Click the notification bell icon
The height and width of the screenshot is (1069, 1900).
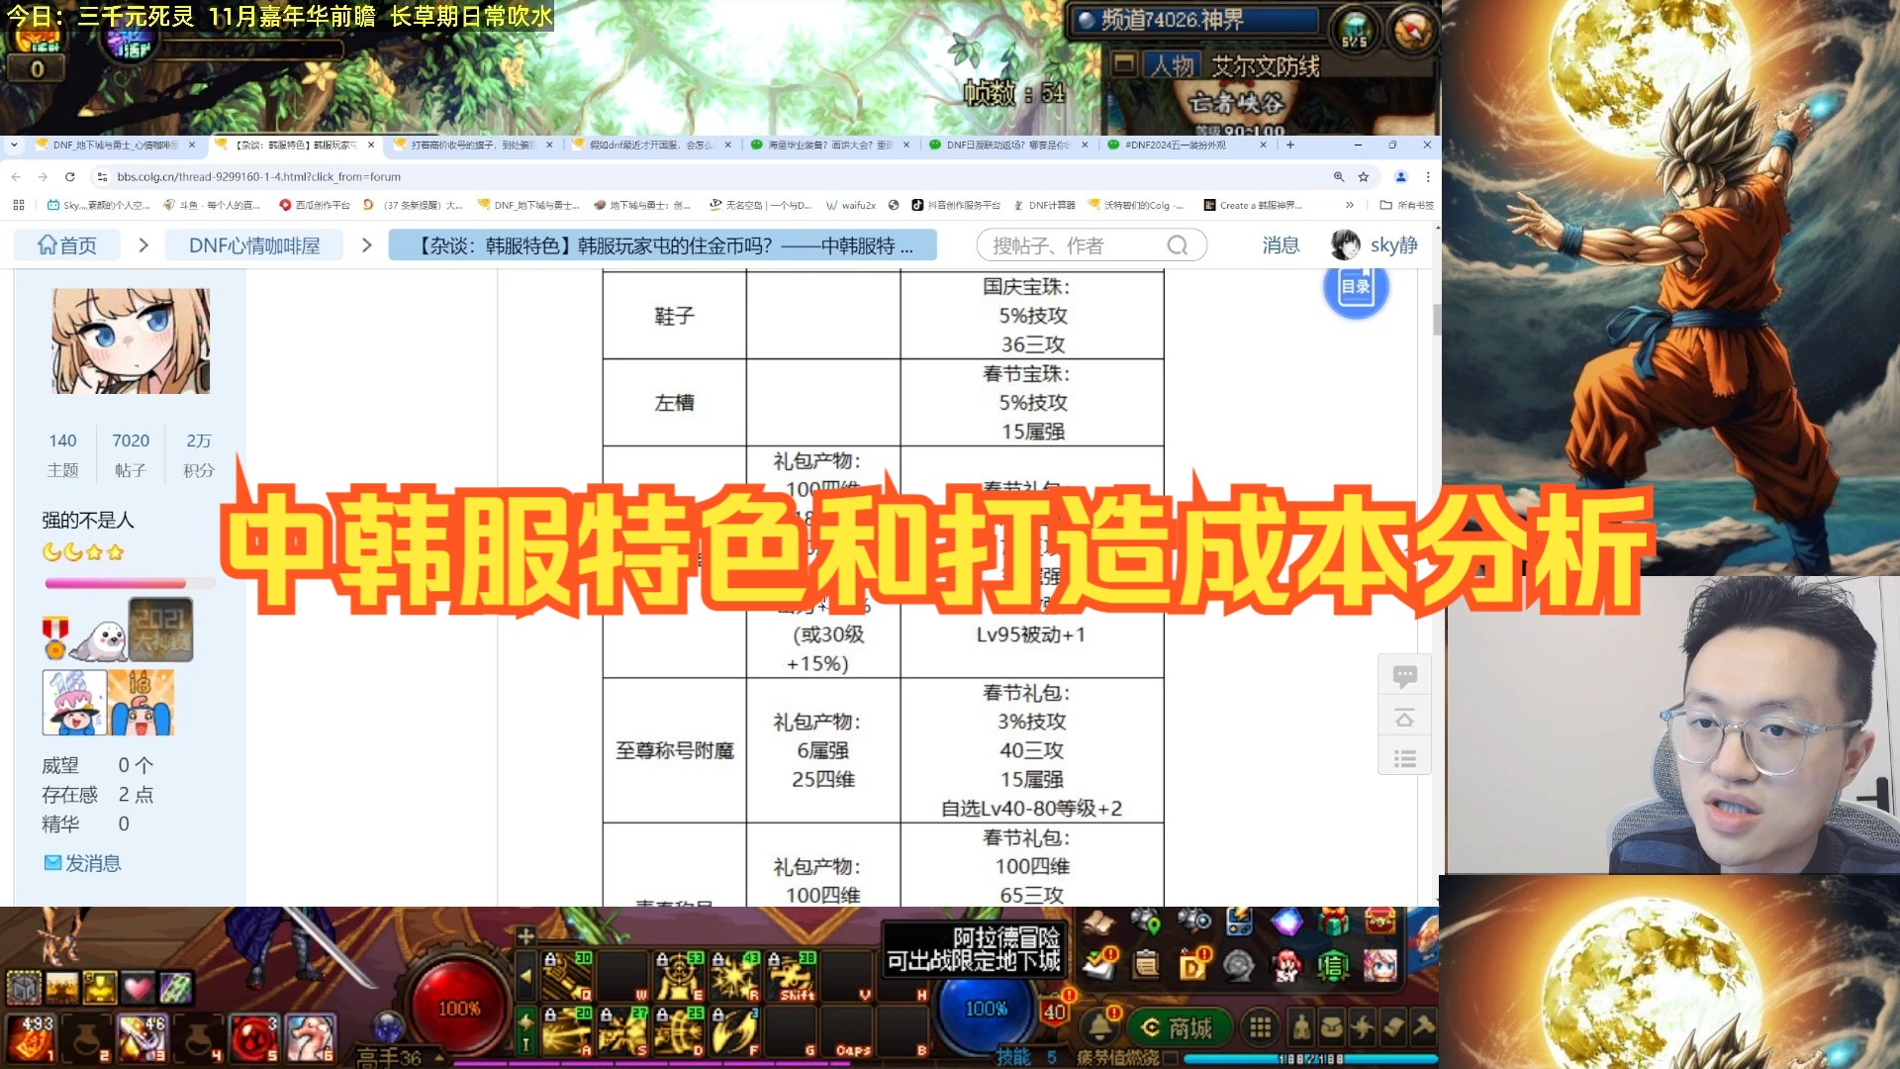(x=1099, y=1027)
